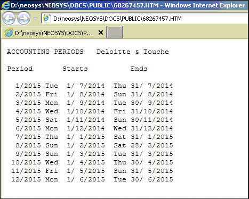Click end date '31/ 5/2015'
Image resolution: width=249 pixels, height=199 pixels.
152,171
